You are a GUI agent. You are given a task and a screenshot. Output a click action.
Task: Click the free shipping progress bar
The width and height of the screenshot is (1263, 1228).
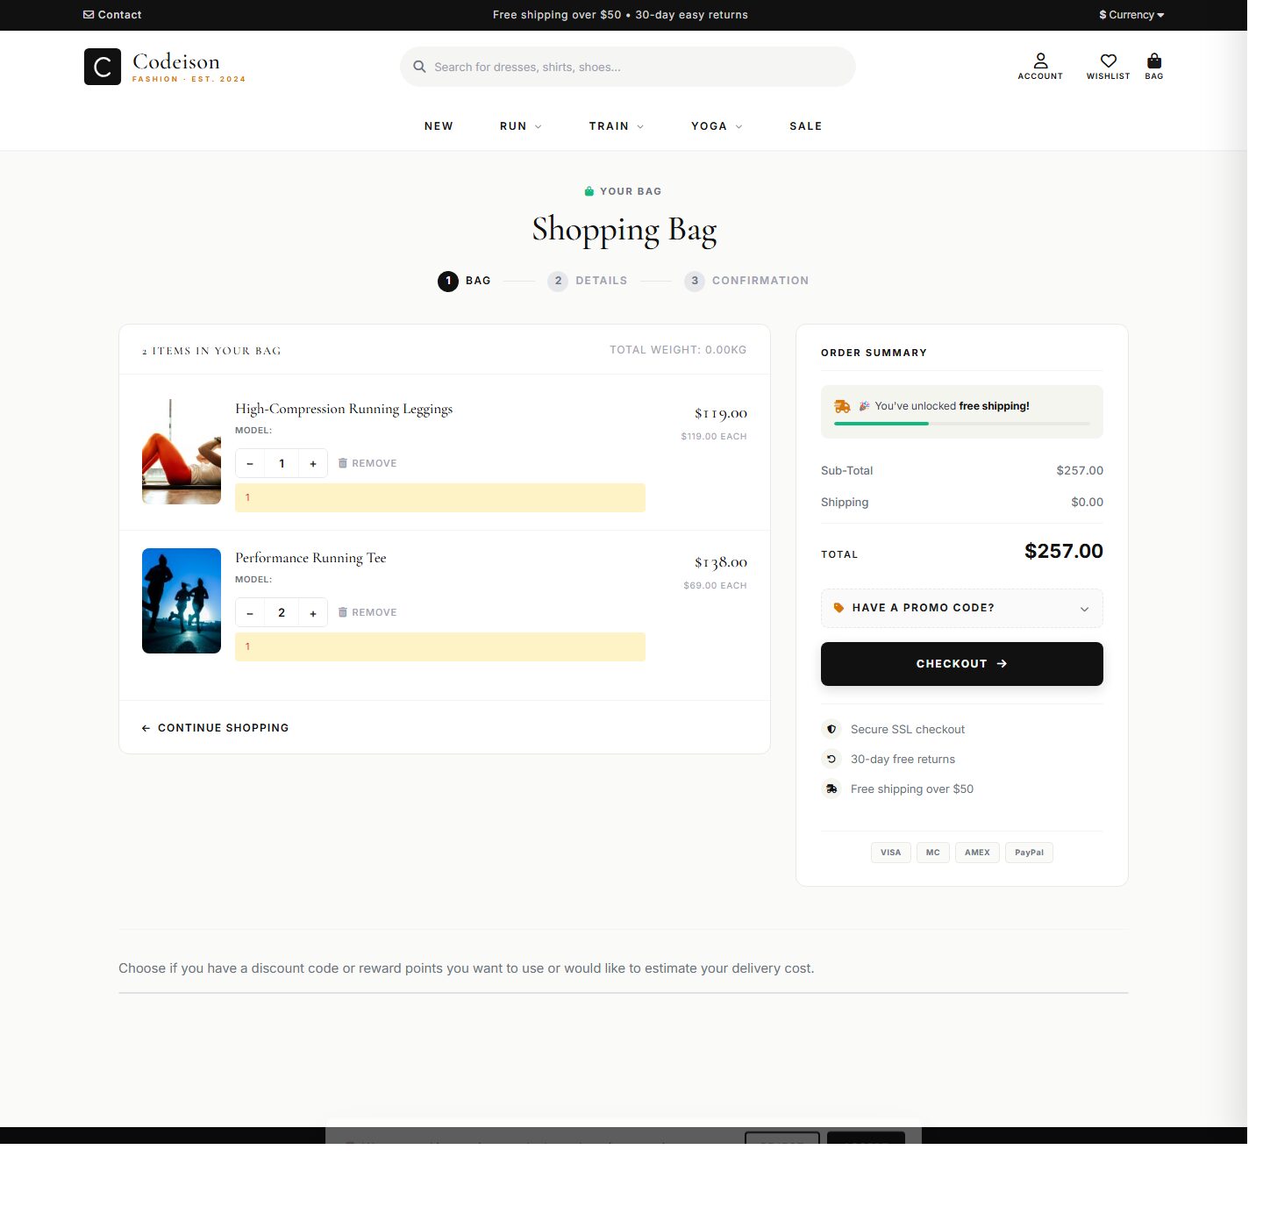click(962, 423)
